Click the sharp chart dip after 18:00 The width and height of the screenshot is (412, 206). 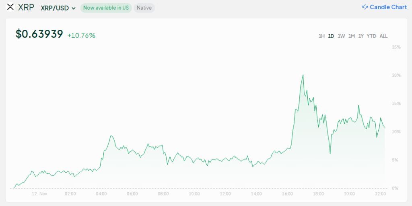click(330, 153)
